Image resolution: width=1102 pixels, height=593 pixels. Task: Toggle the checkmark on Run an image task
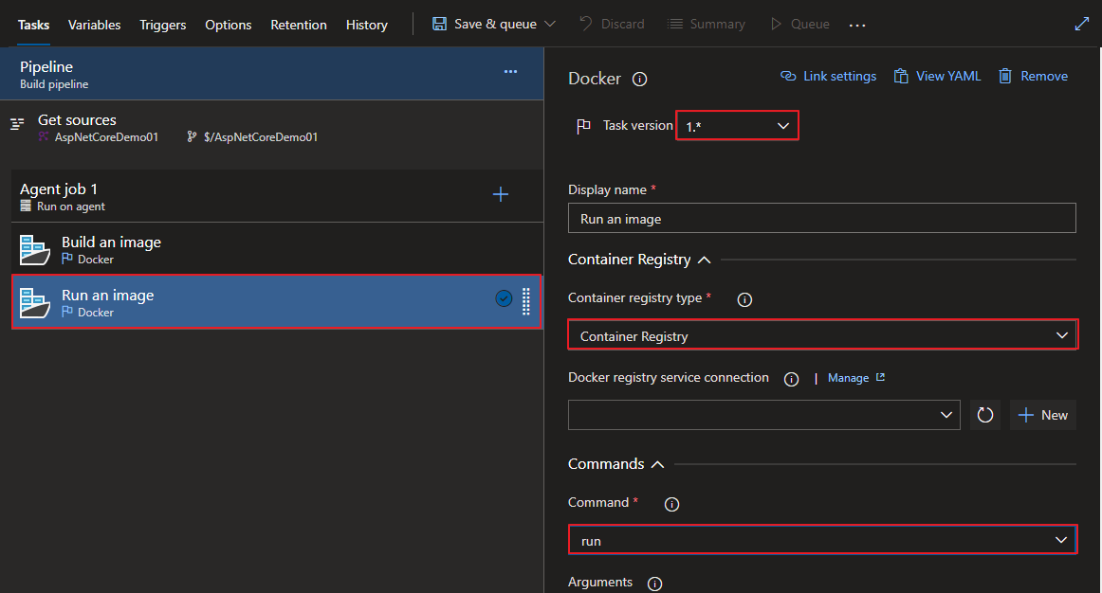click(x=504, y=298)
